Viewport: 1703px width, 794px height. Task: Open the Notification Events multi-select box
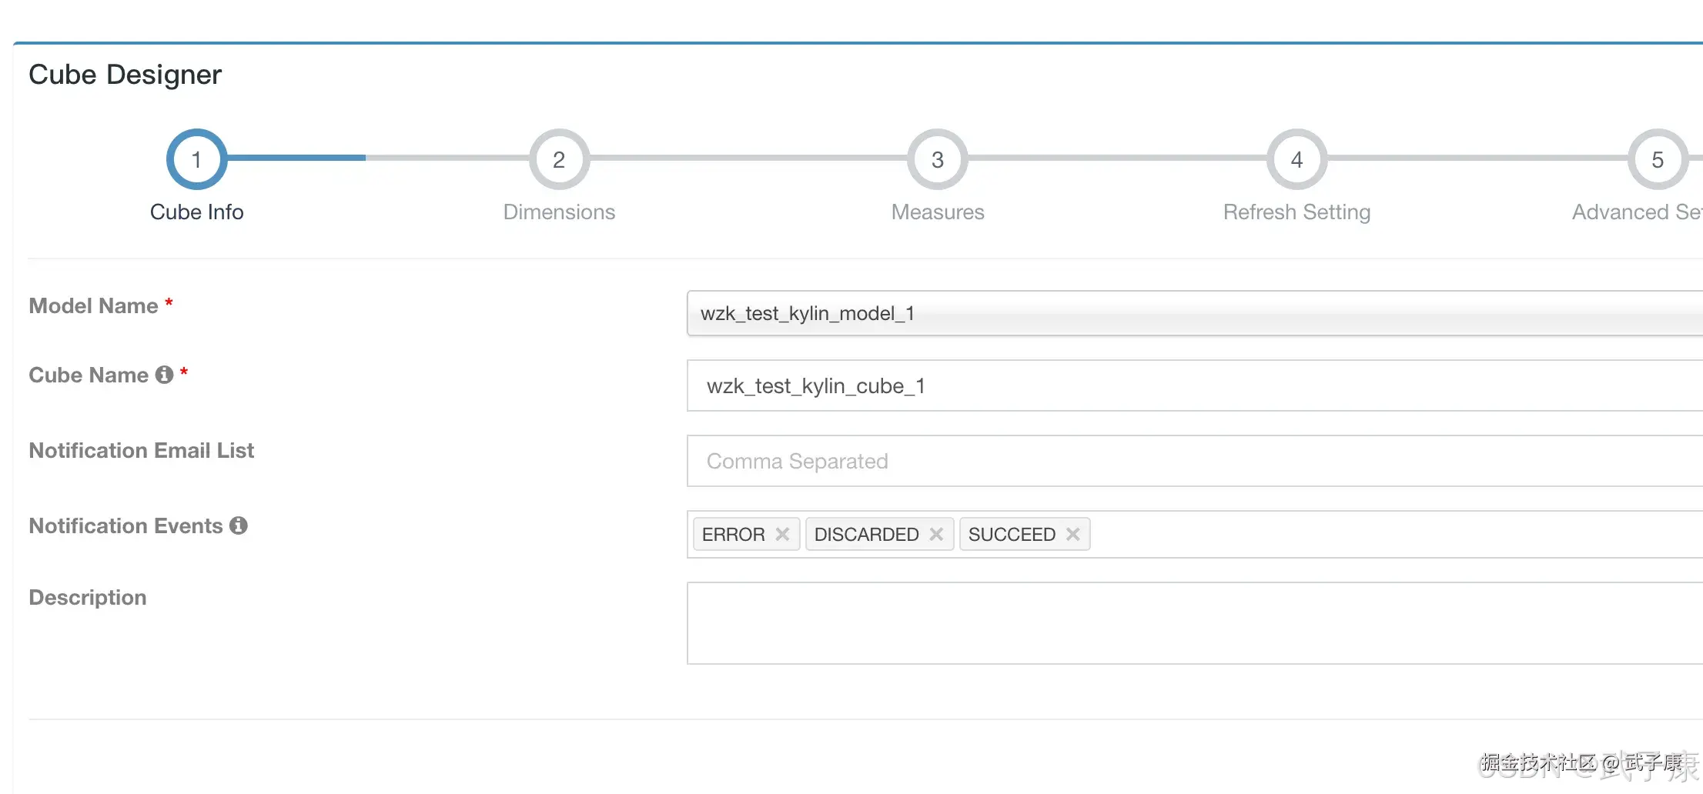click(1386, 534)
